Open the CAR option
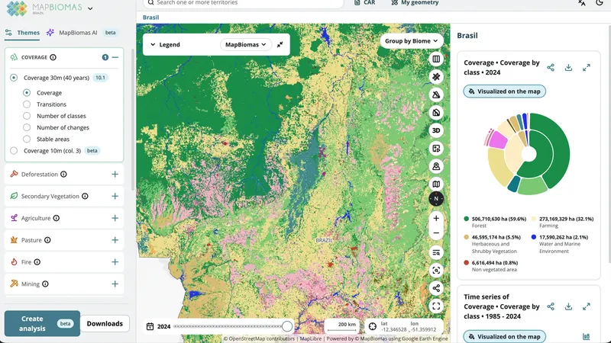Screen dimensions: 611x343 pos(365,3)
